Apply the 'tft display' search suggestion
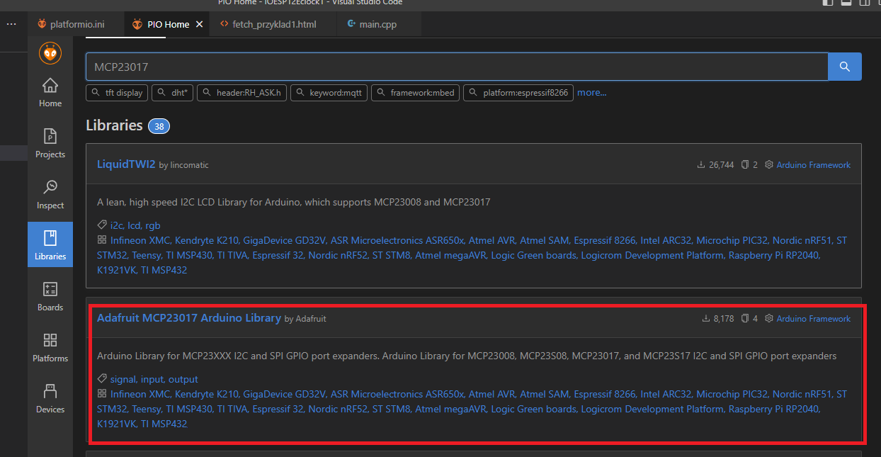 (x=117, y=93)
